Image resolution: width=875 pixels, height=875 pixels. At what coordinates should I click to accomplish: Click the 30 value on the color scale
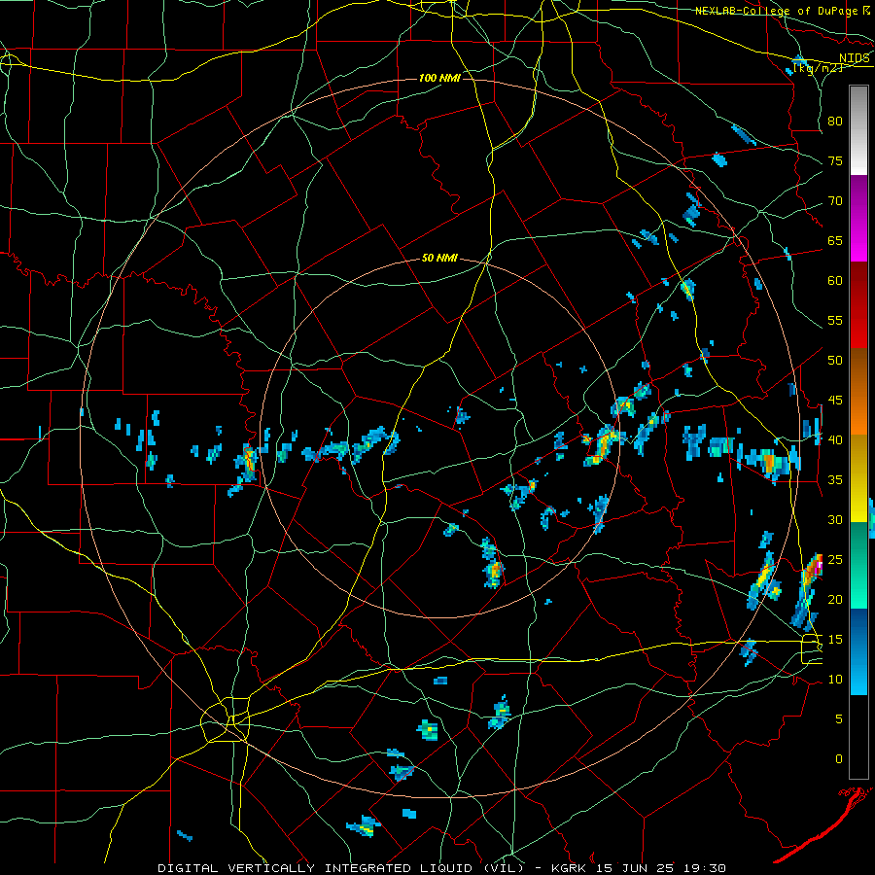point(835,520)
